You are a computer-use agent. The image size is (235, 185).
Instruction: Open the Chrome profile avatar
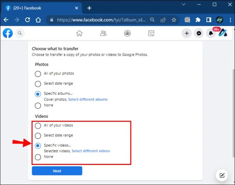point(219,20)
